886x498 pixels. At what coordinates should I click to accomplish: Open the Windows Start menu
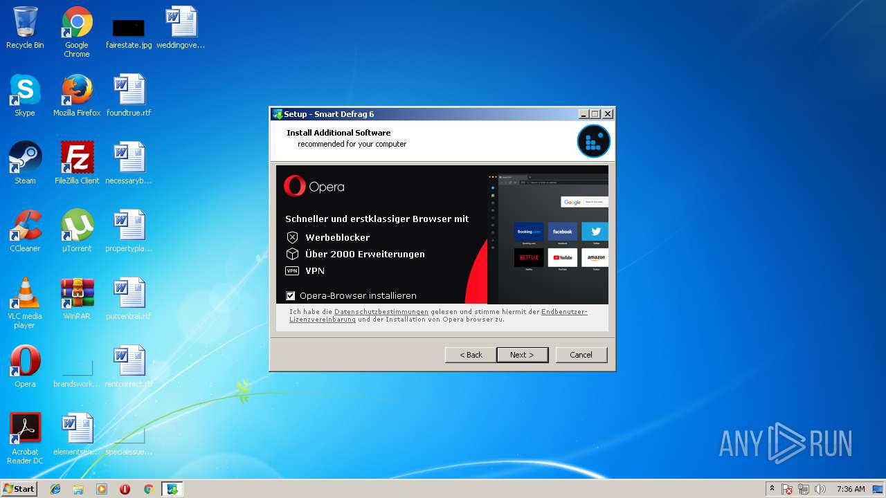[19, 489]
